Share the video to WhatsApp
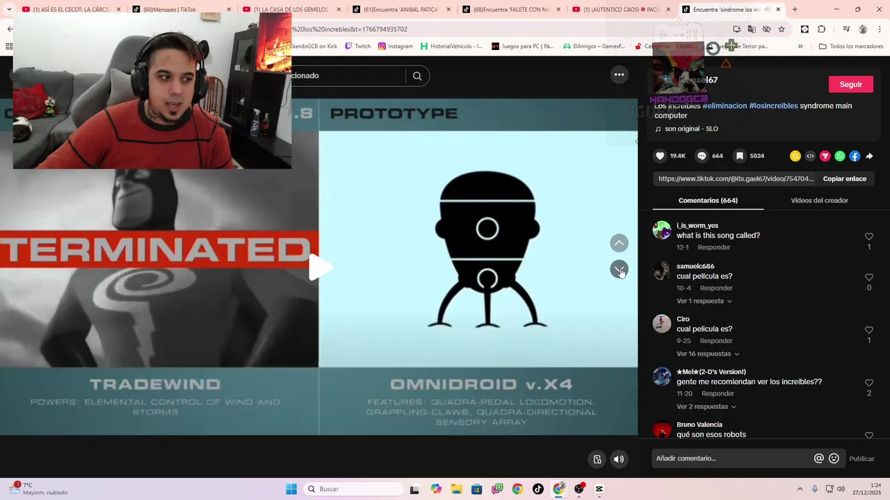 pyautogui.click(x=840, y=156)
